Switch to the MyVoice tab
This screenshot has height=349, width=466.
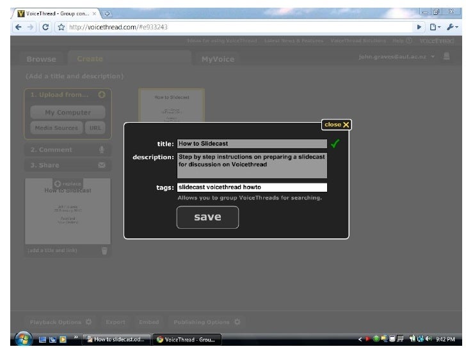(218, 59)
